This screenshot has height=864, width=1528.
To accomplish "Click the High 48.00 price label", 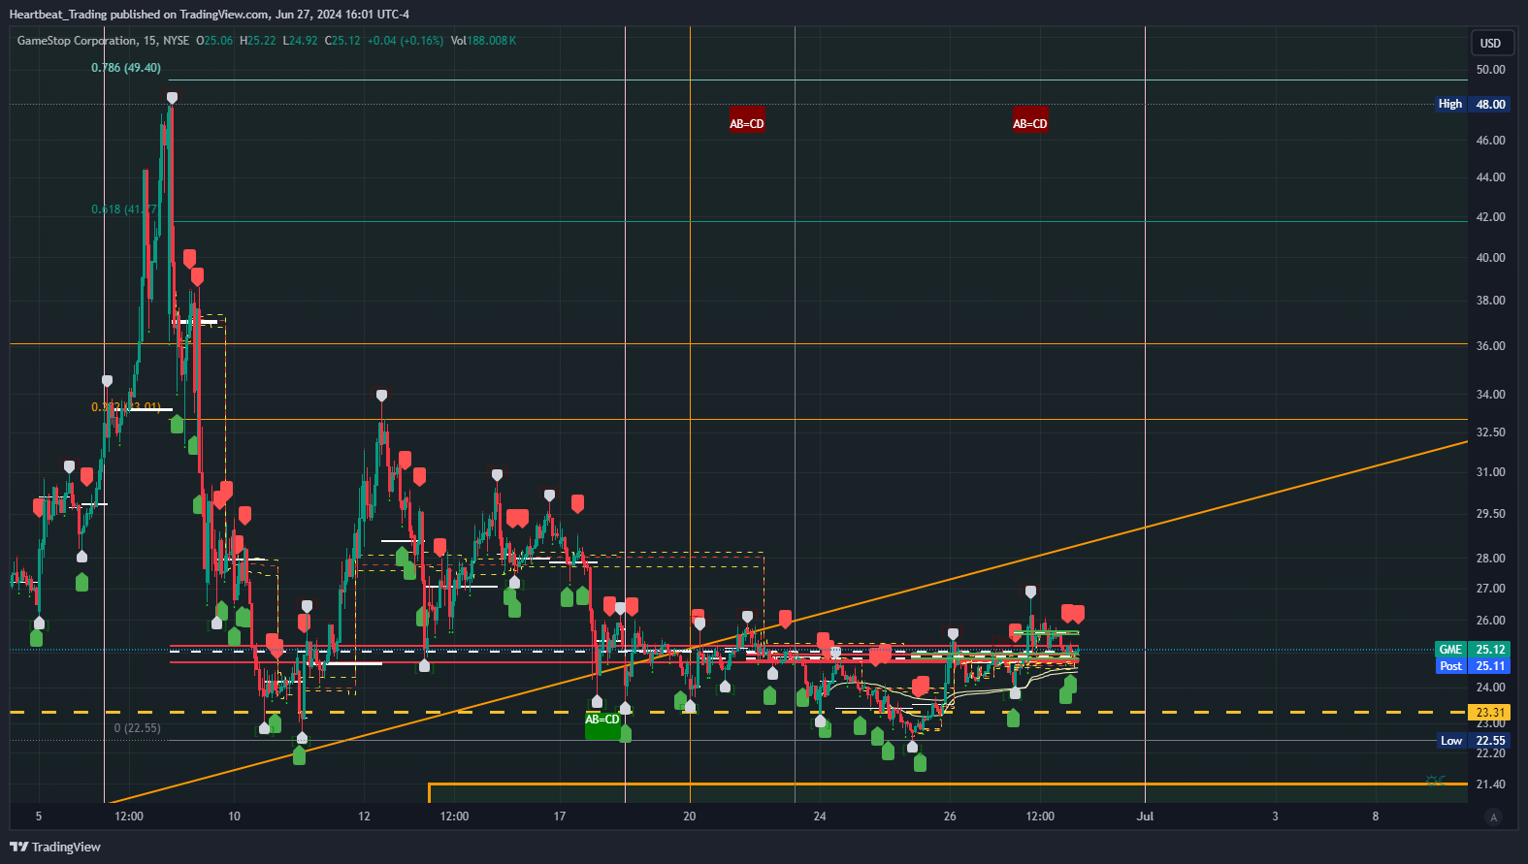I will pyautogui.click(x=1472, y=104).
